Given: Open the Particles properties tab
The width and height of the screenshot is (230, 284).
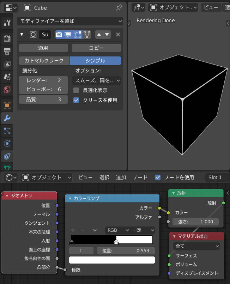Looking at the screenshot, I should coord(7,131).
